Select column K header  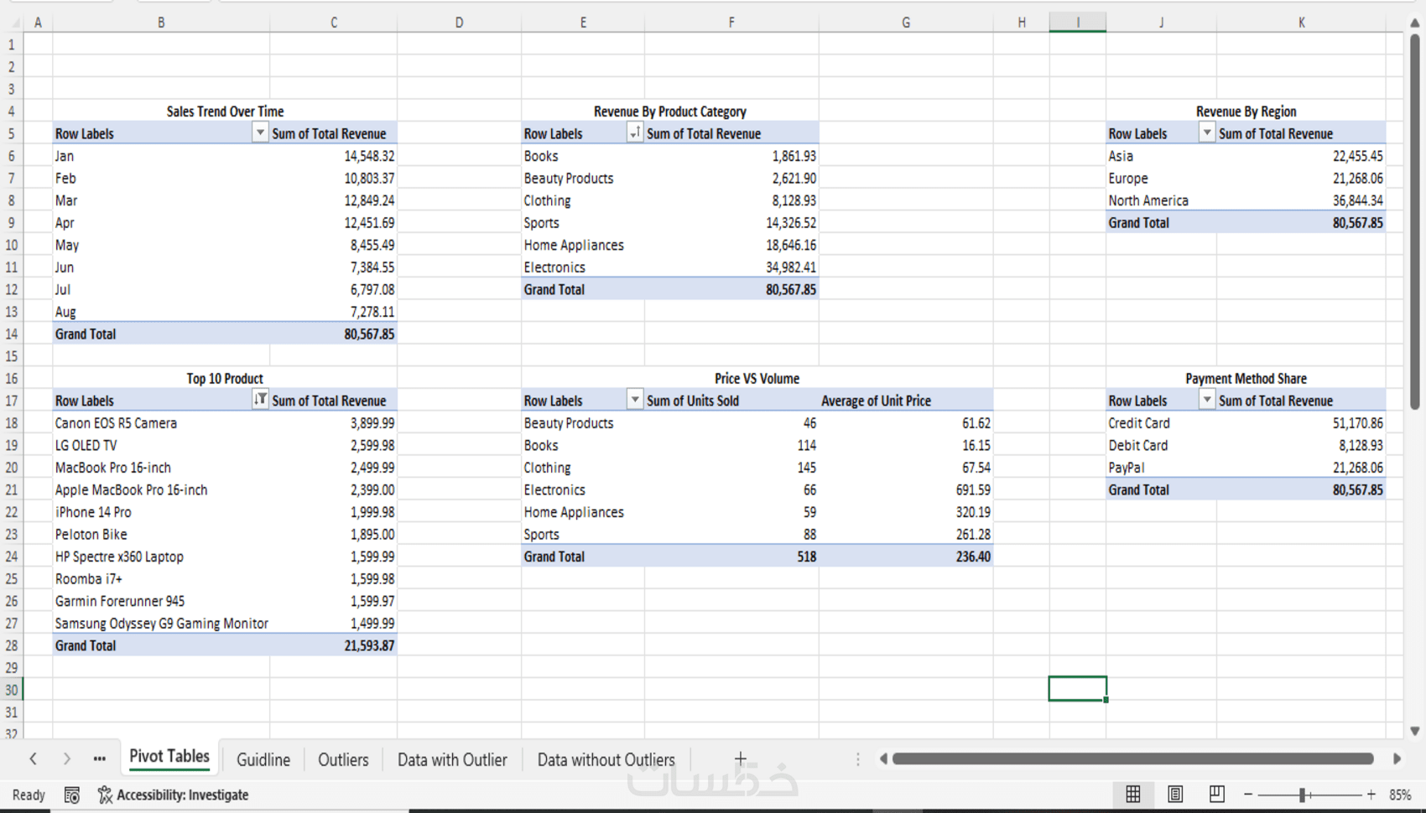click(x=1301, y=23)
